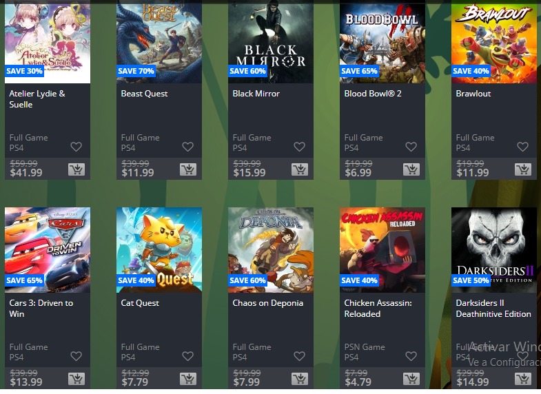
Task: Toggle wishlist heart for Beast Quest
Action: pyautogui.click(x=188, y=147)
